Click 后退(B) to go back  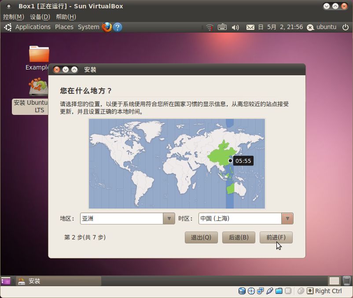coord(239,237)
